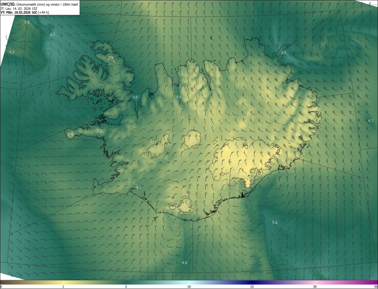Click the "4.2" value label
378x289 pixels.
coord(12,52)
